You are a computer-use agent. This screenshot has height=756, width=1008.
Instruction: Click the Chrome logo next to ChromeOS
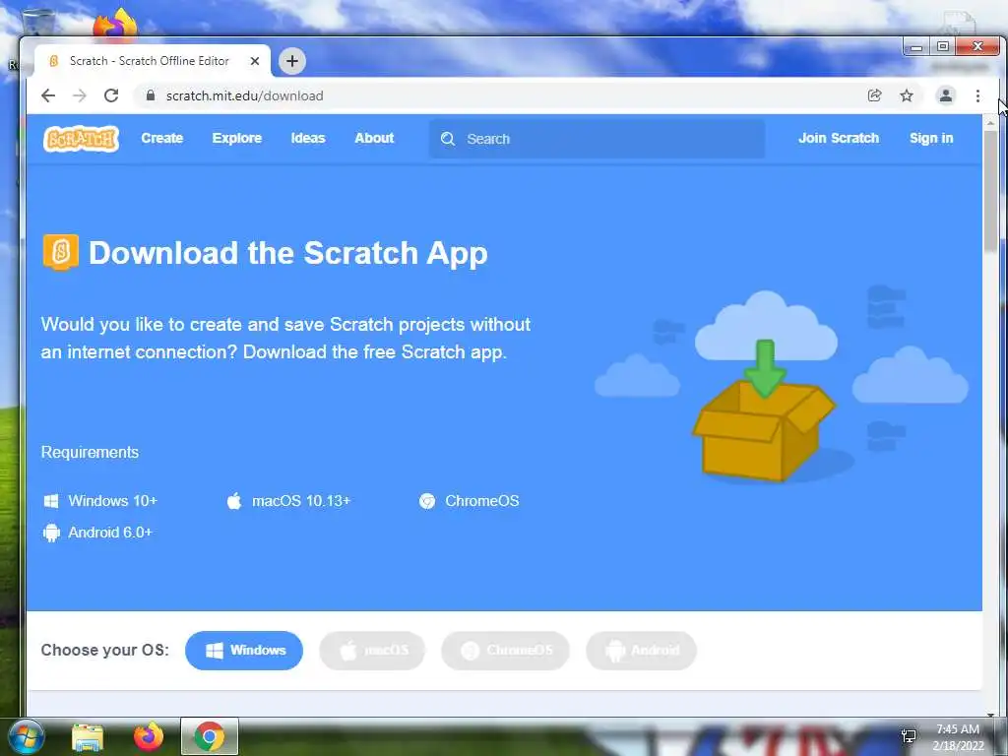click(x=427, y=501)
